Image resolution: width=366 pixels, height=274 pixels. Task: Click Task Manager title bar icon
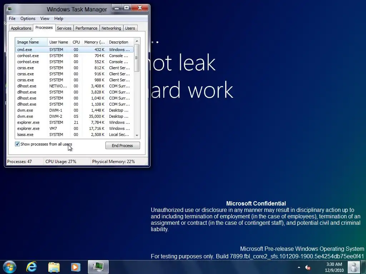pyautogui.click(x=9, y=9)
